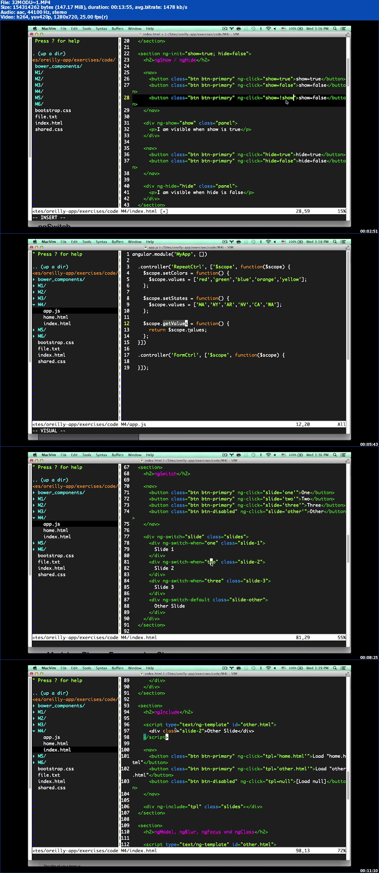Viewport: 379px width, 873px height.
Task: Expand the M6/ folder in the 3:36 PM frame
Action: coord(34,549)
